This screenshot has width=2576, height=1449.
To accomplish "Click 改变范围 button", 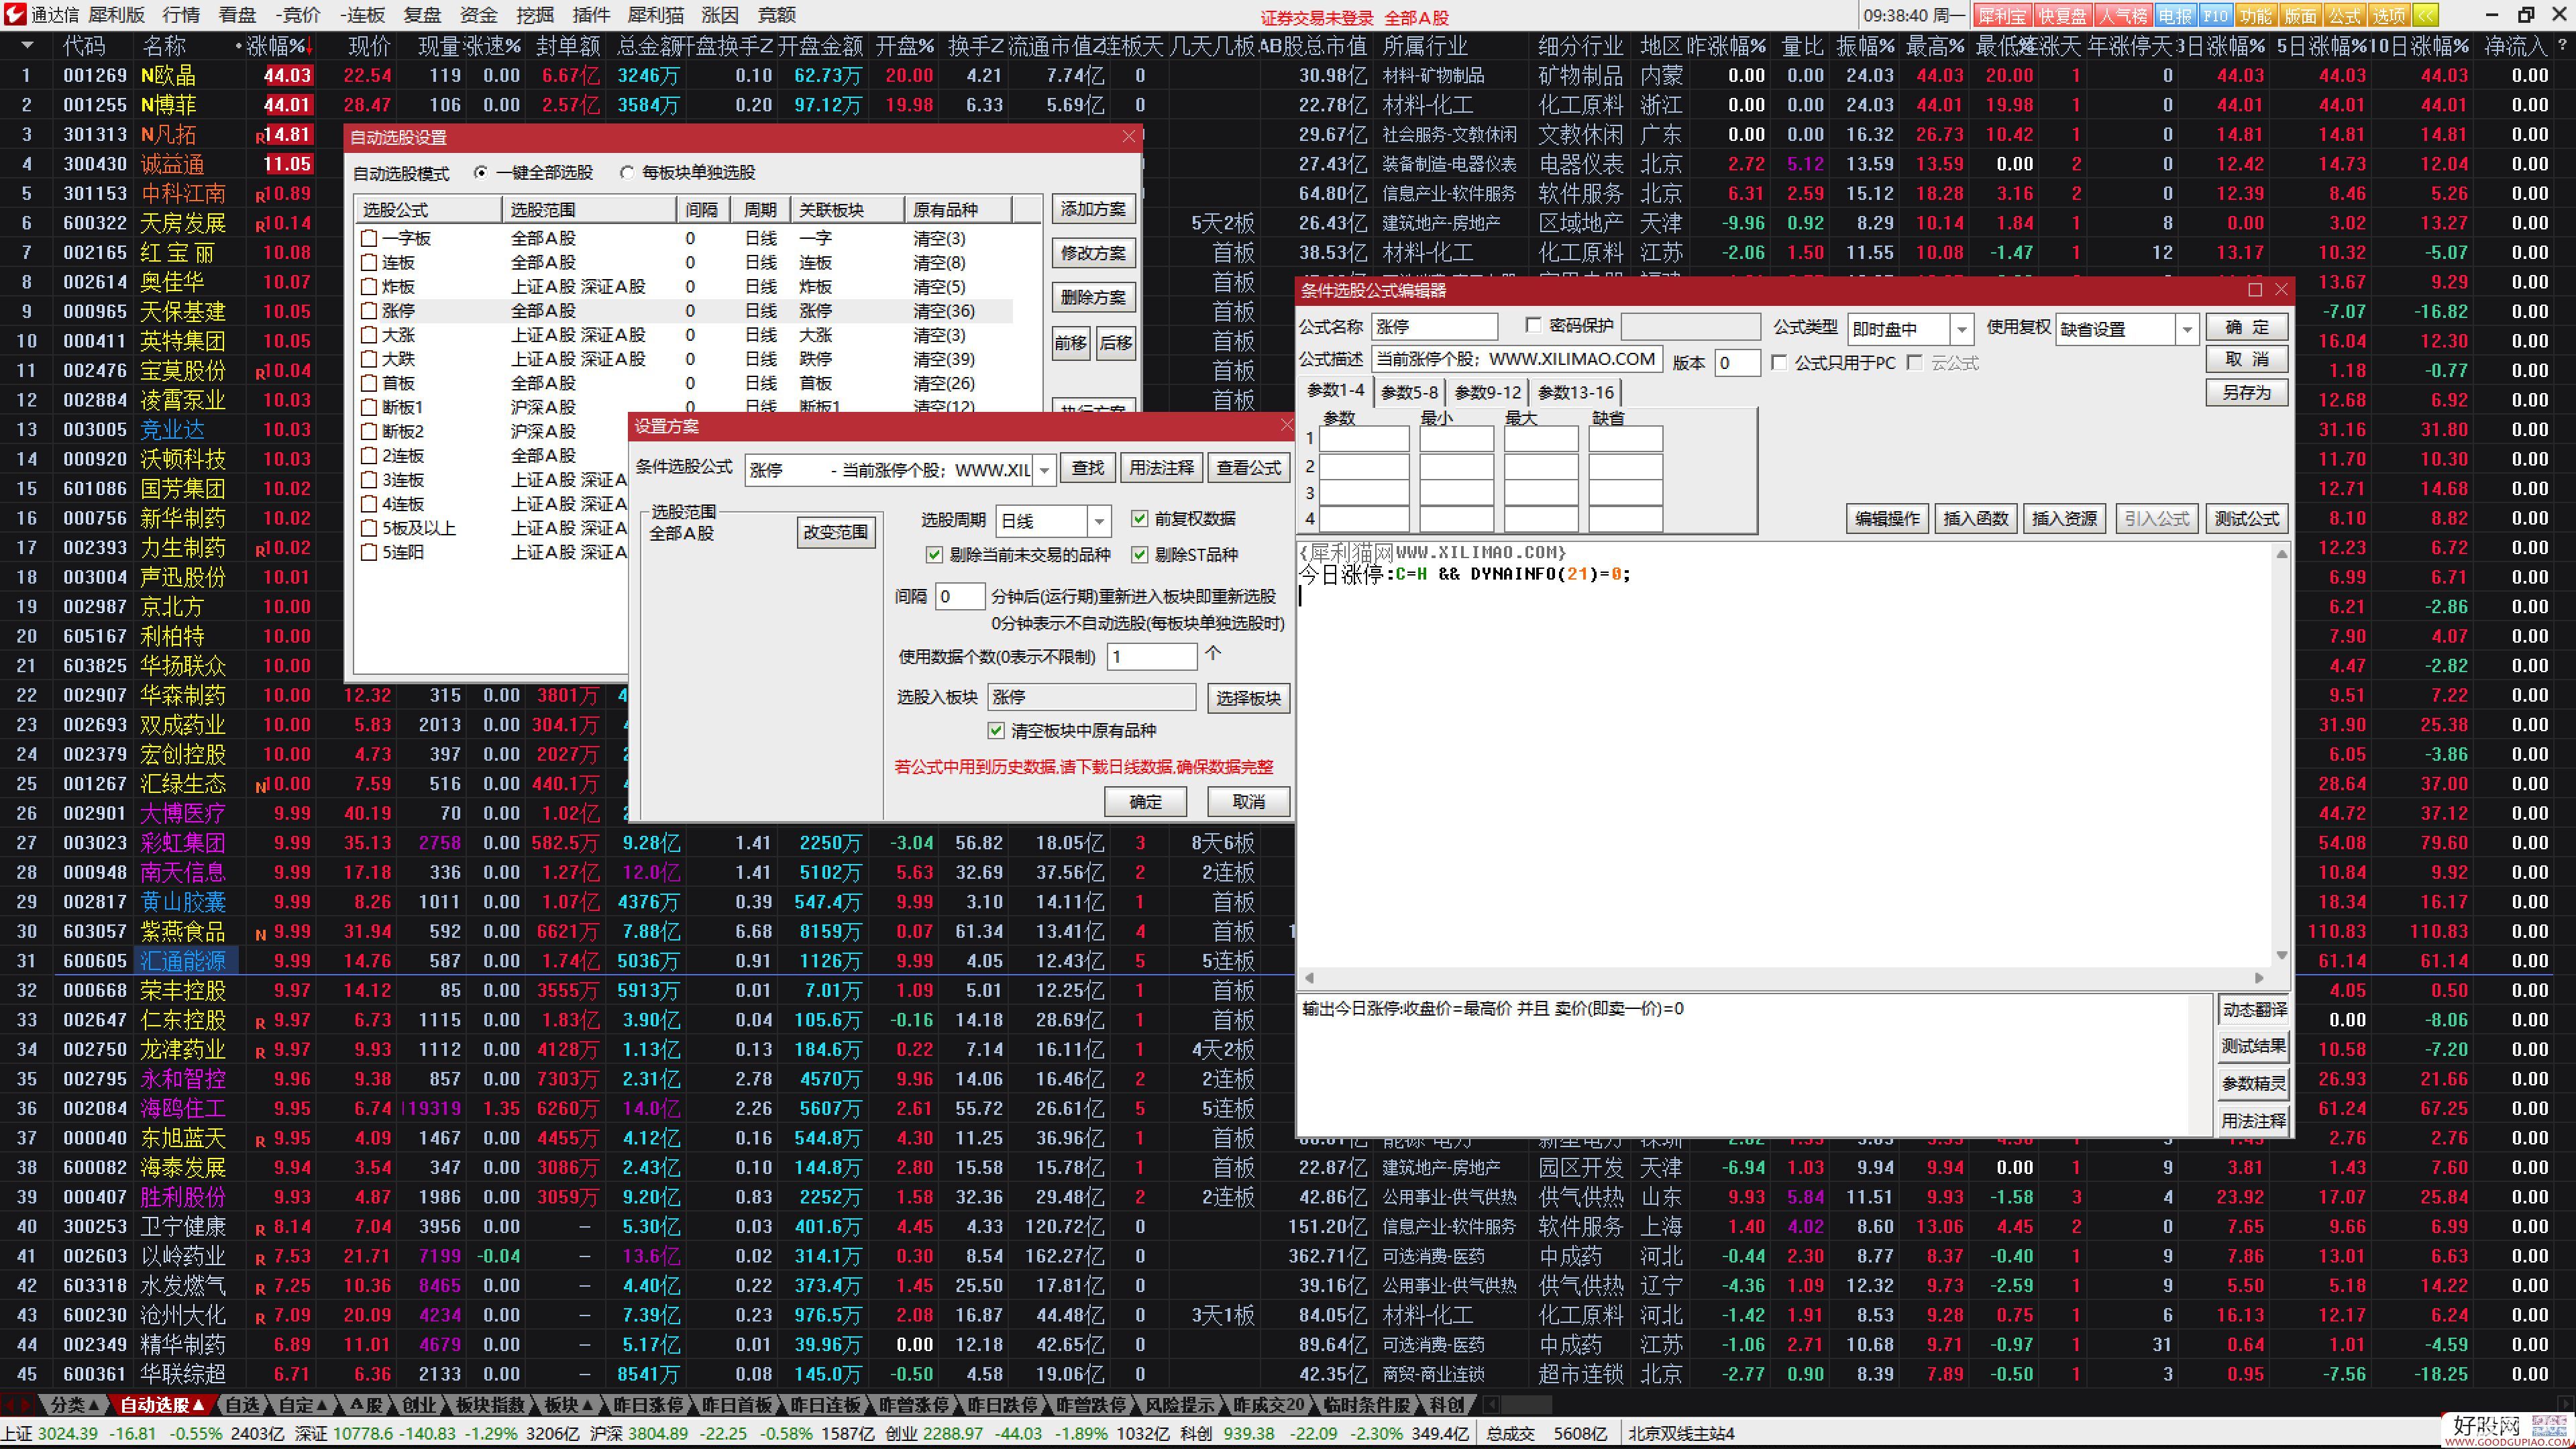I will (836, 532).
